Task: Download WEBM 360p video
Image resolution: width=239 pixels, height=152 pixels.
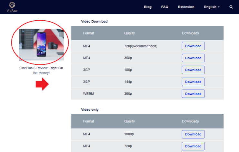Action: [x=193, y=94]
